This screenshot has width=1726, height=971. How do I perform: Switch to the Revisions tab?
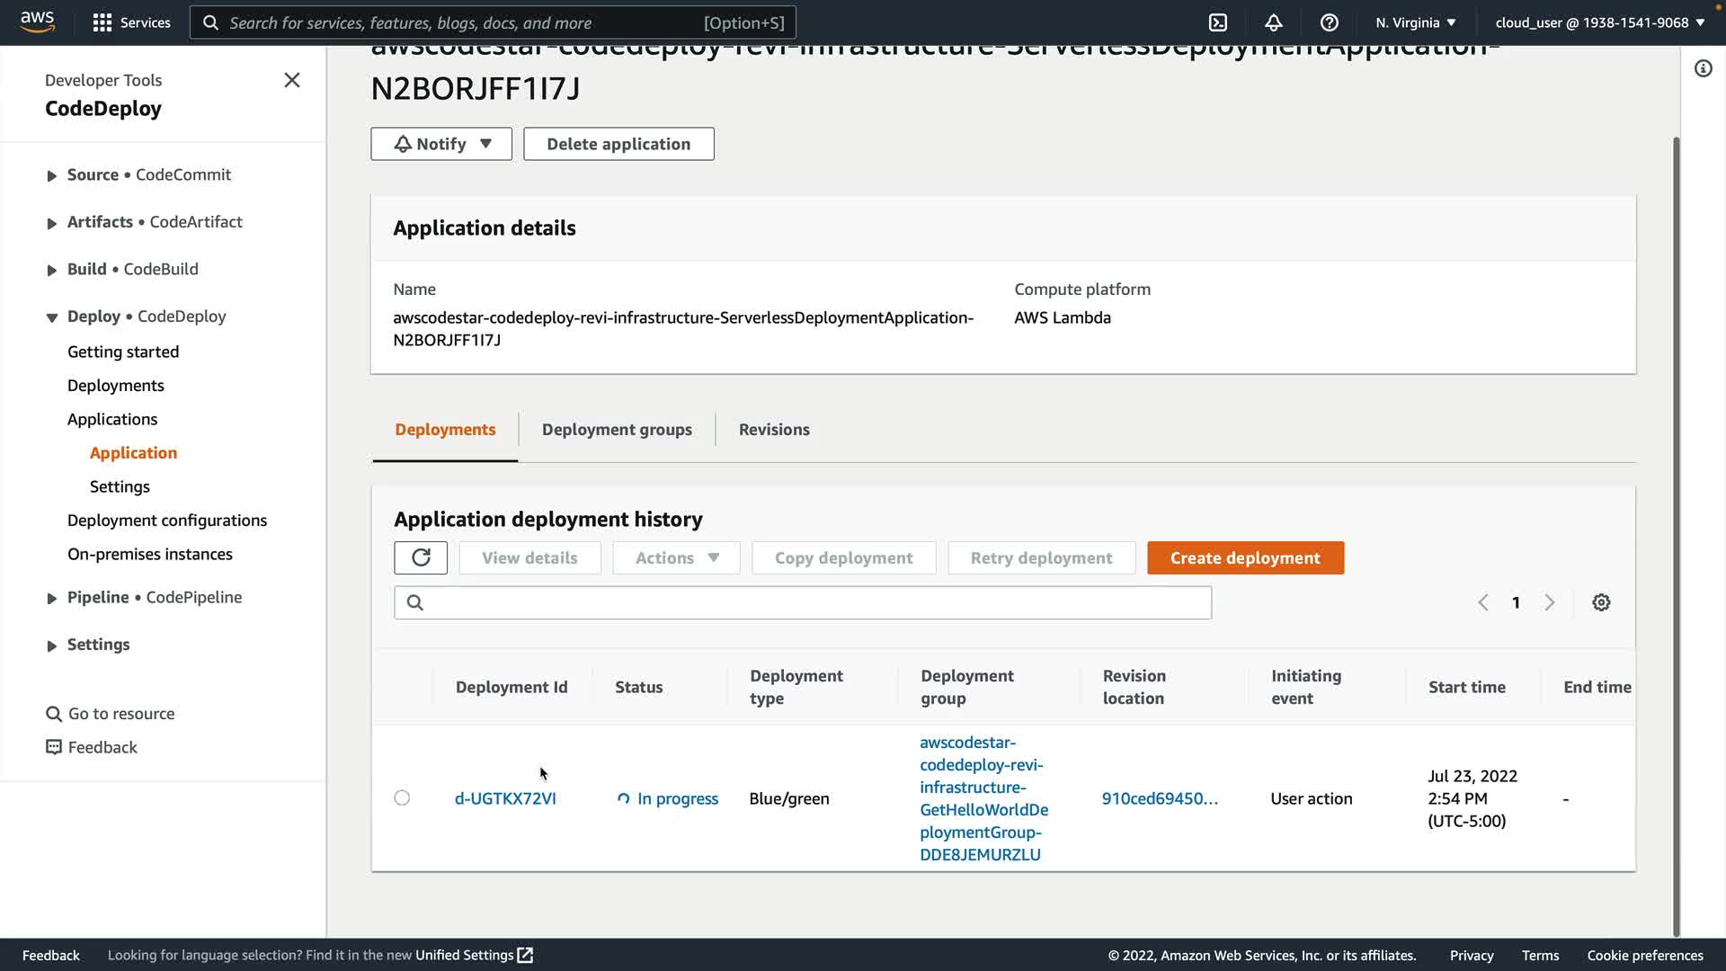pos(774,430)
